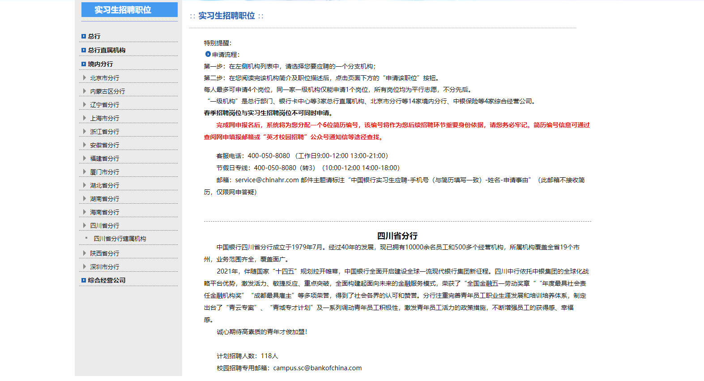Click the 实习生招聘职位 sidebar header
The width and height of the screenshot is (704, 381).
(129, 10)
